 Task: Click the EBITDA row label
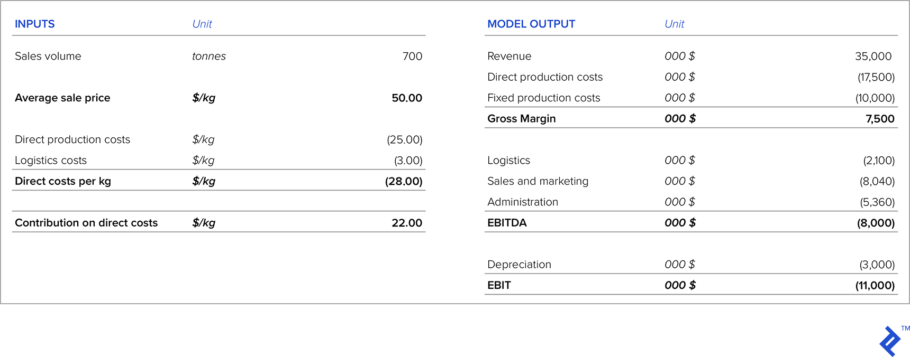pos(507,223)
